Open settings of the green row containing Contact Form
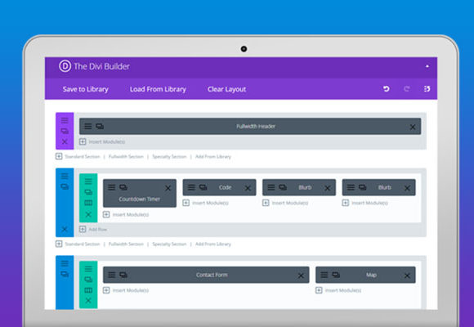This screenshot has width=474, height=327. click(88, 269)
